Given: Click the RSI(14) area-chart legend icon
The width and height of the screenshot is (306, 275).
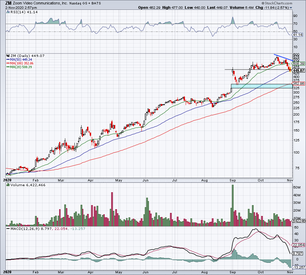Looking at the screenshot, I should pos(8,12).
